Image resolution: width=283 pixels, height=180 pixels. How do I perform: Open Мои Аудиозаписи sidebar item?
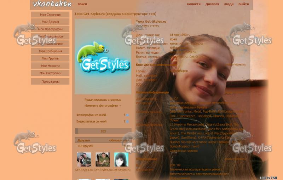coord(50,43)
